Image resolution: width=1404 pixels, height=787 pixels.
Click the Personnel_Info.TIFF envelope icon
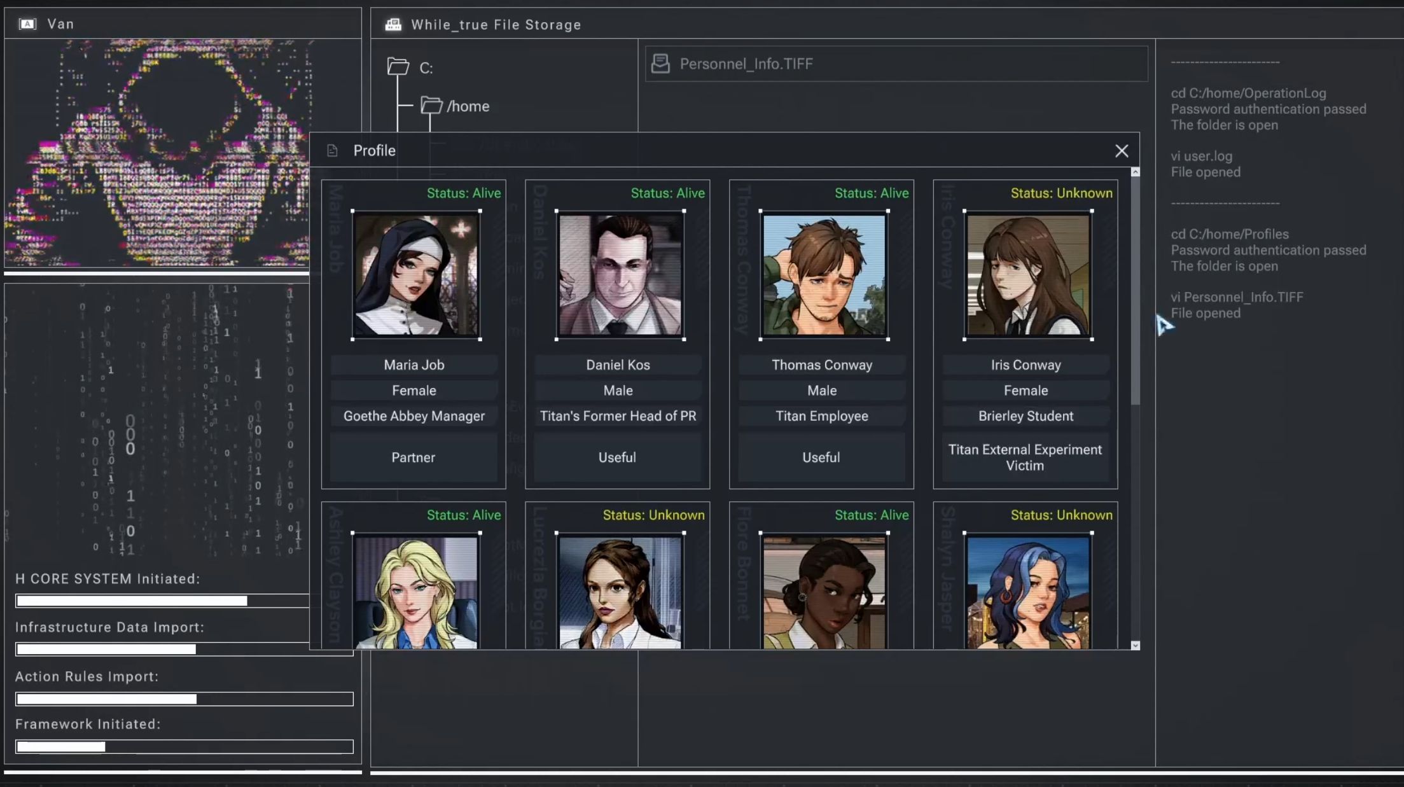click(x=662, y=63)
